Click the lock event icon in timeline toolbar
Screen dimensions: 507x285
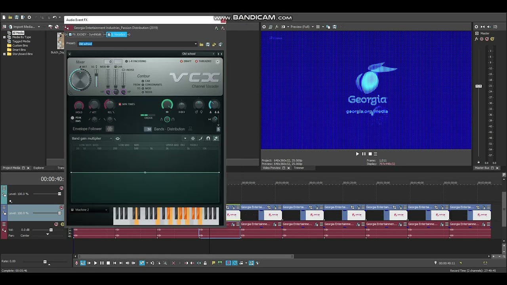[x=205, y=263]
